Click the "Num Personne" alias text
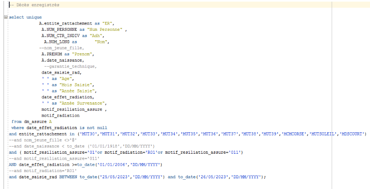 click(x=105, y=29)
